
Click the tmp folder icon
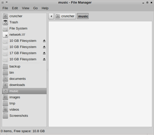[x=5, y=103]
